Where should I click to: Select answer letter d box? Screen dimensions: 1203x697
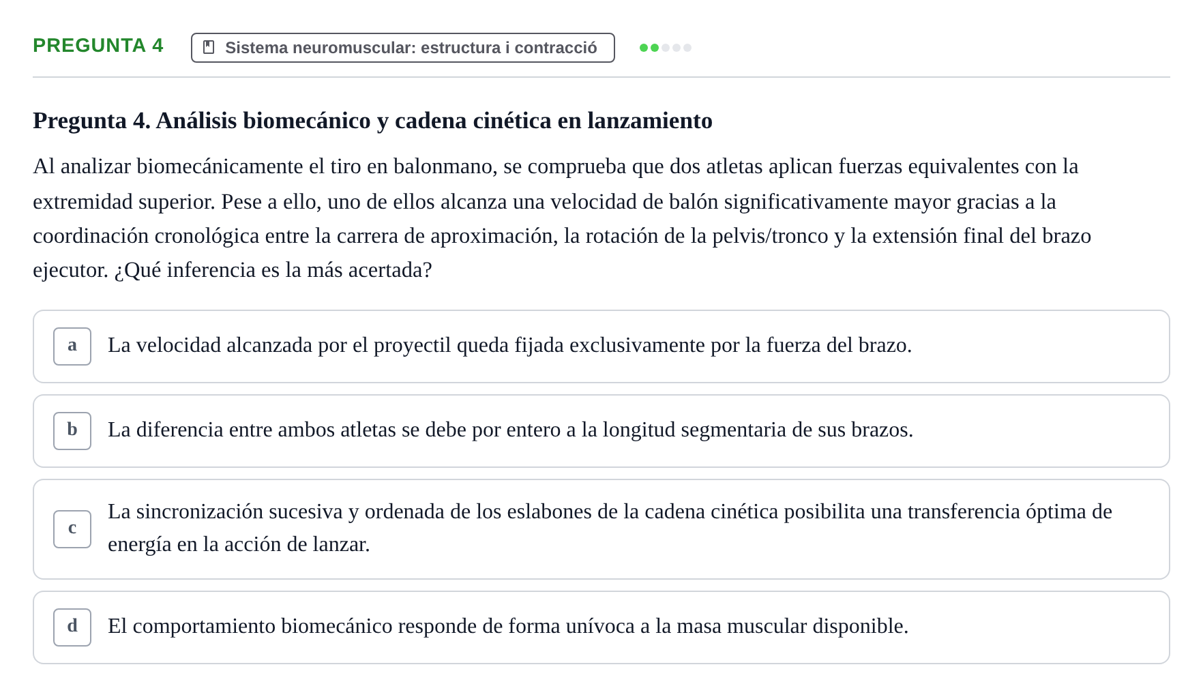point(72,627)
